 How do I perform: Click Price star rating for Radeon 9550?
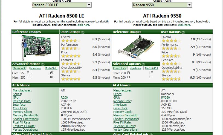[171, 56]
